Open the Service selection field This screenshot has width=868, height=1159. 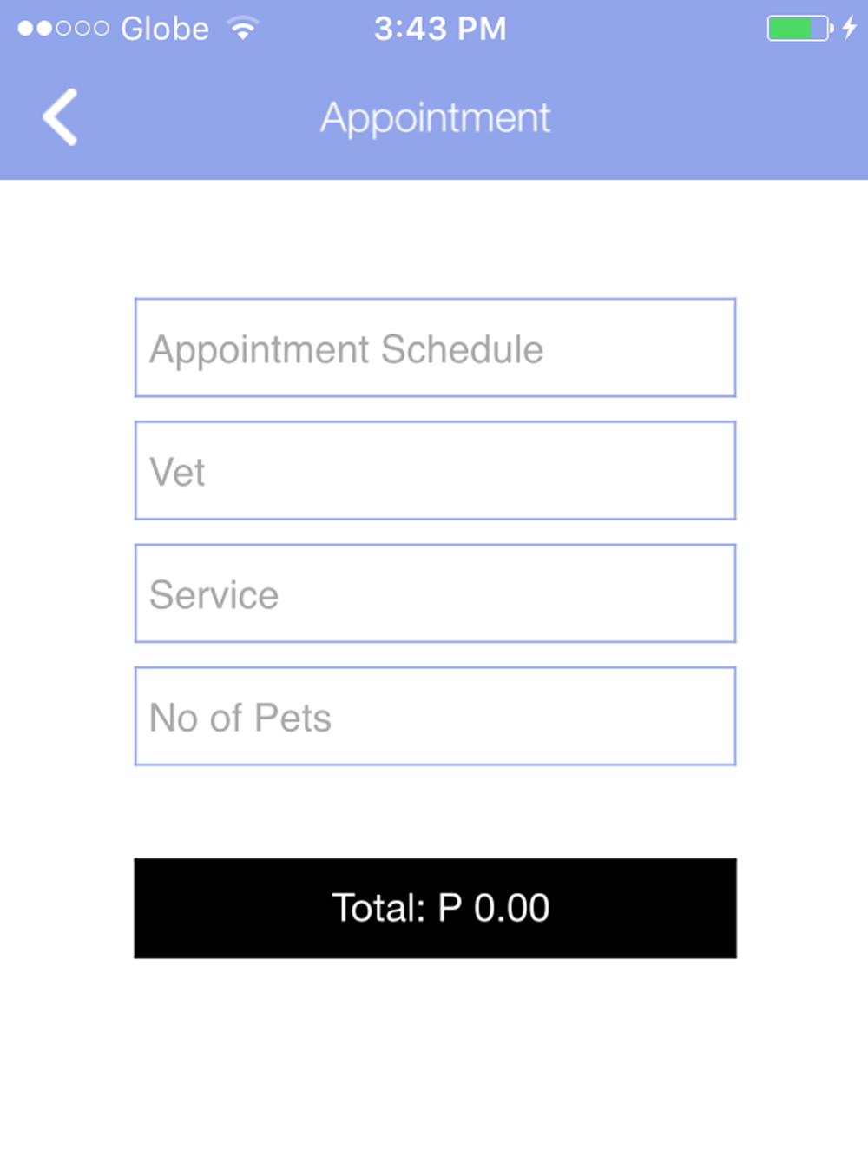435,593
